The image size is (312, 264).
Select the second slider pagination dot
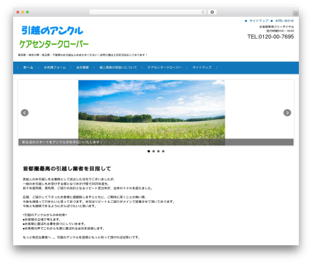(x=154, y=151)
